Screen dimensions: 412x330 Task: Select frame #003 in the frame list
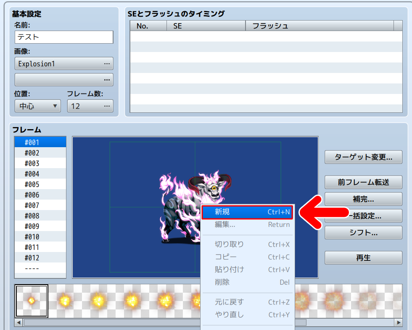point(40,163)
